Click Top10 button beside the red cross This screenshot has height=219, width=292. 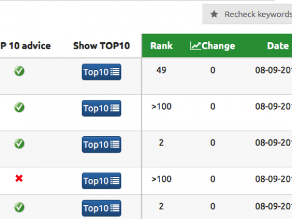102,181
